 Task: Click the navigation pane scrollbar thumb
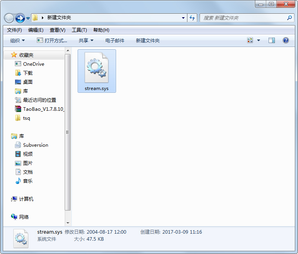tap(68, 132)
